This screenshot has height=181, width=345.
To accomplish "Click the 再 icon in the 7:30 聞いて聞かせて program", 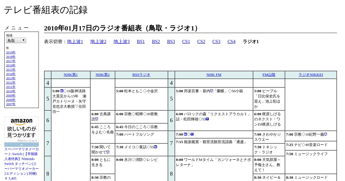I will coord(108,152).
